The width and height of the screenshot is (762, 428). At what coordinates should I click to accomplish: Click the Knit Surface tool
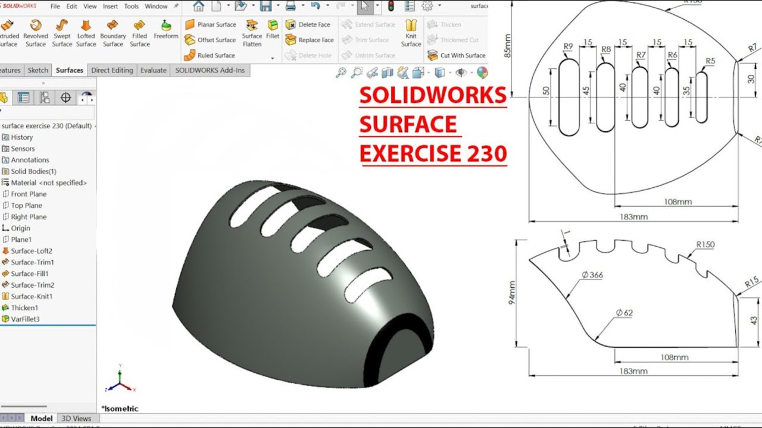(411, 33)
